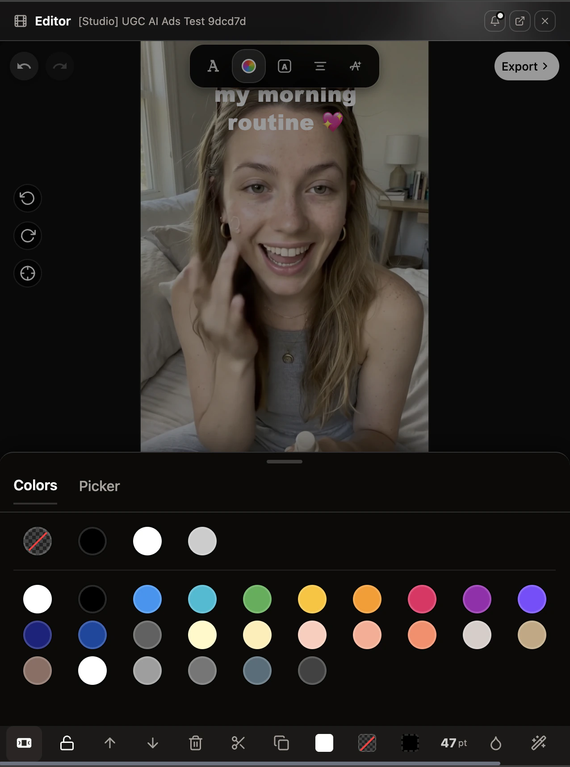Open editor in external window icon

pyautogui.click(x=520, y=21)
